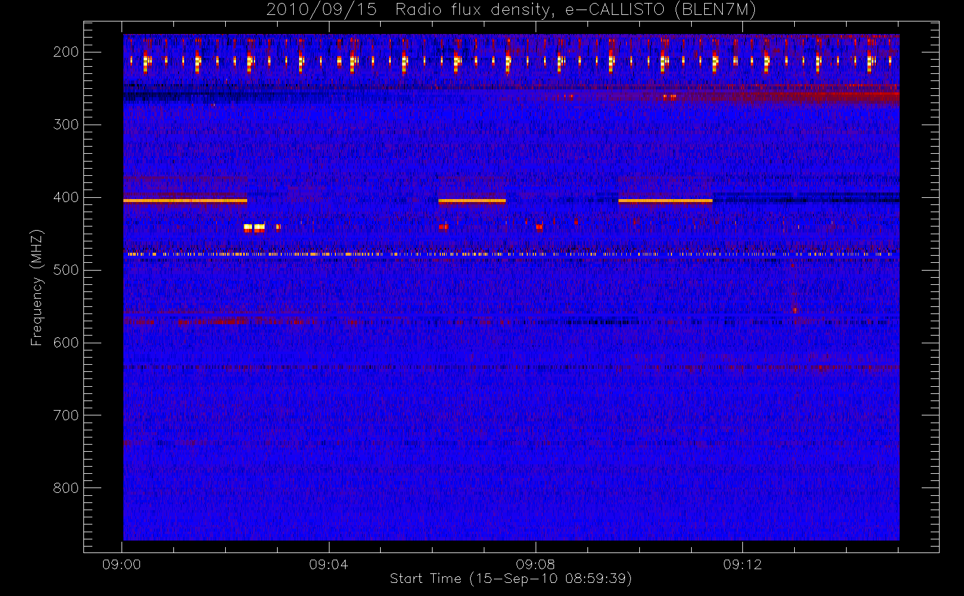Click the plot title '2010/09/15 Radio flux density, e-CALLISTO (BLEN7M)'
Image resolution: width=964 pixels, height=596 pixels.
click(511, 10)
